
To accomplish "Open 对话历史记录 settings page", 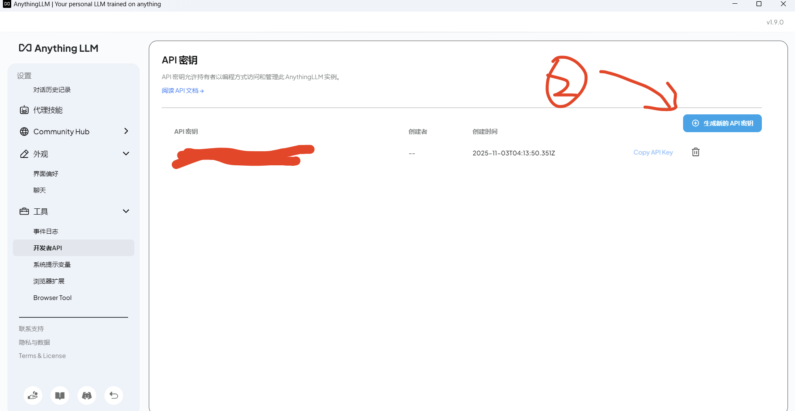I will point(52,90).
